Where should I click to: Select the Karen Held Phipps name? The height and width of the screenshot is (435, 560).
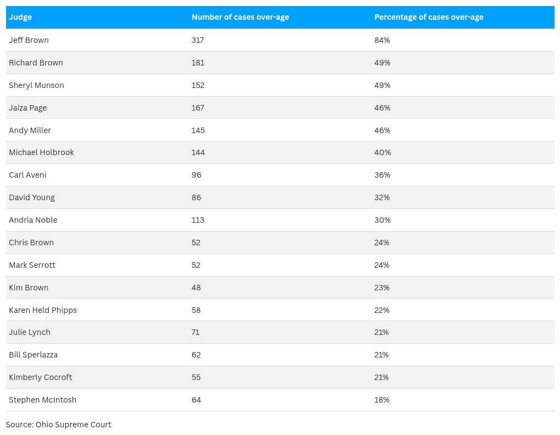click(x=43, y=310)
